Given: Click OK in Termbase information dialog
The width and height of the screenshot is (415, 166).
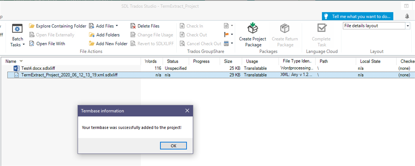Looking at the screenshot, I should coord(174,146).
